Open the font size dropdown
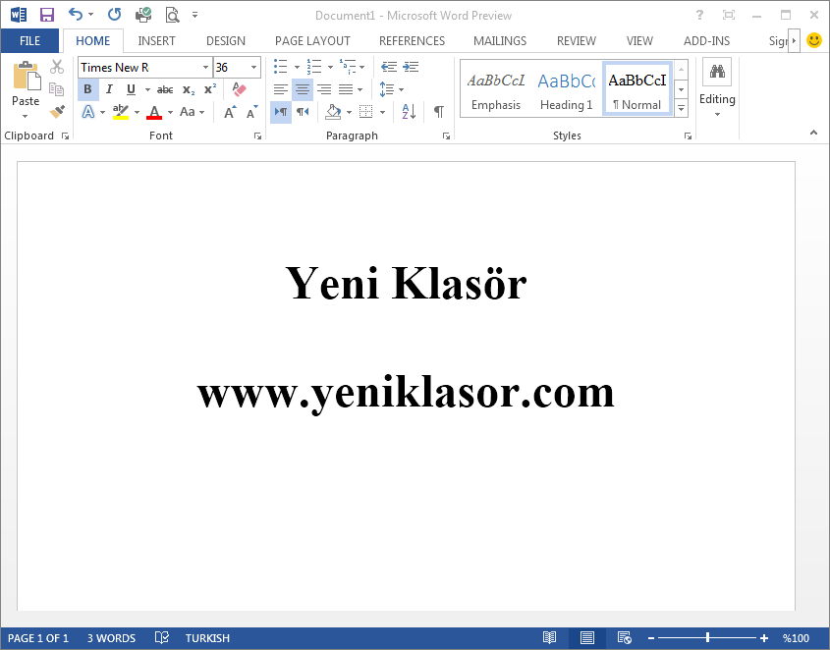Screen dimensions: 830x650 (x=254, y=68)
